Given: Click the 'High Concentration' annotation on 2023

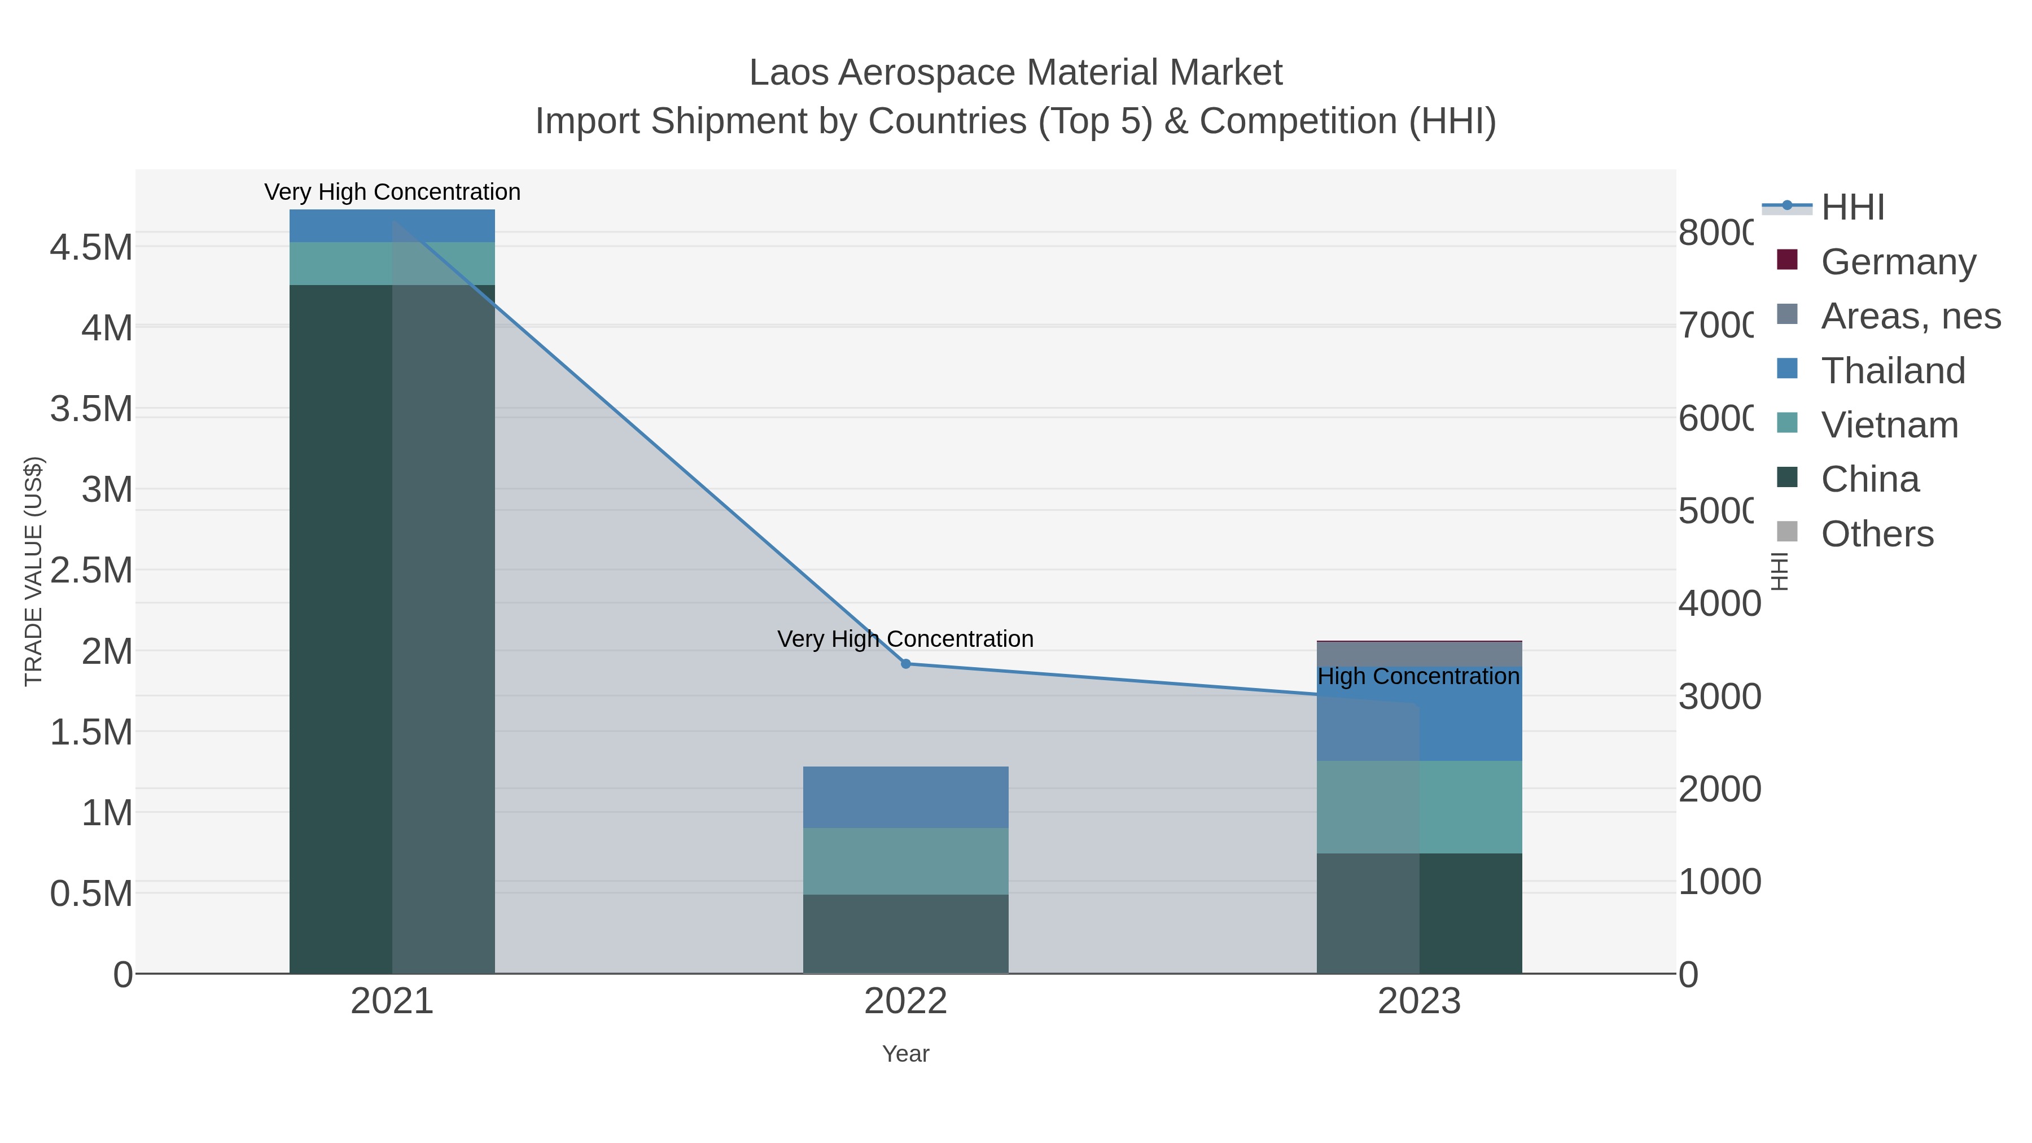Looking at the screenshot, I should (1418, 676).
